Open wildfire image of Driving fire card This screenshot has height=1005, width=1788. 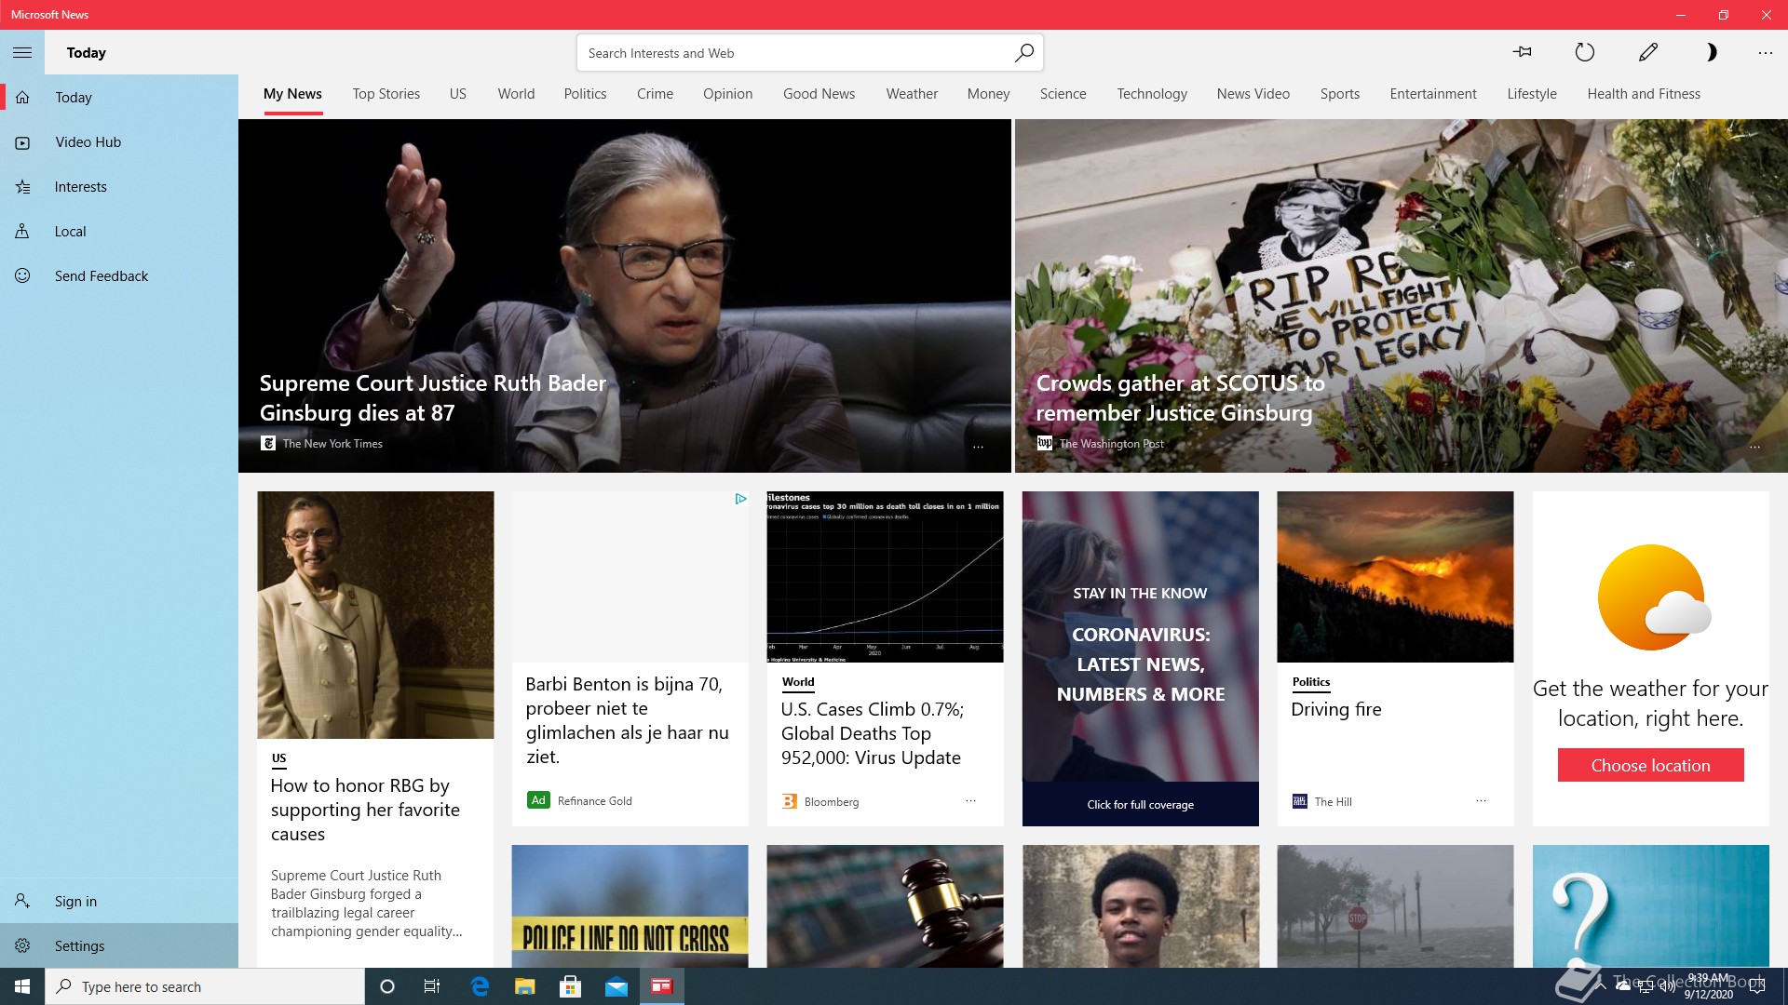1395,577
